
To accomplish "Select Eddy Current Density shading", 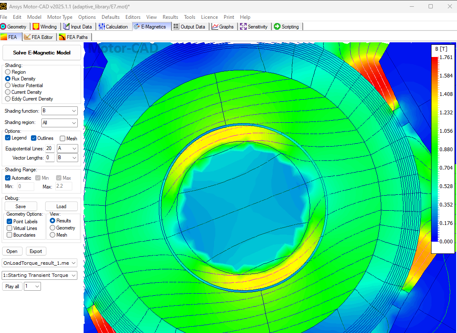I will pos(8,99).
